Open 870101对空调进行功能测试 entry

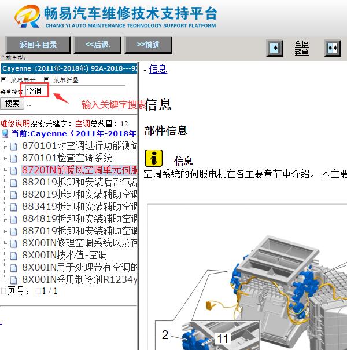pyautogui.click(x=80, y=146)
